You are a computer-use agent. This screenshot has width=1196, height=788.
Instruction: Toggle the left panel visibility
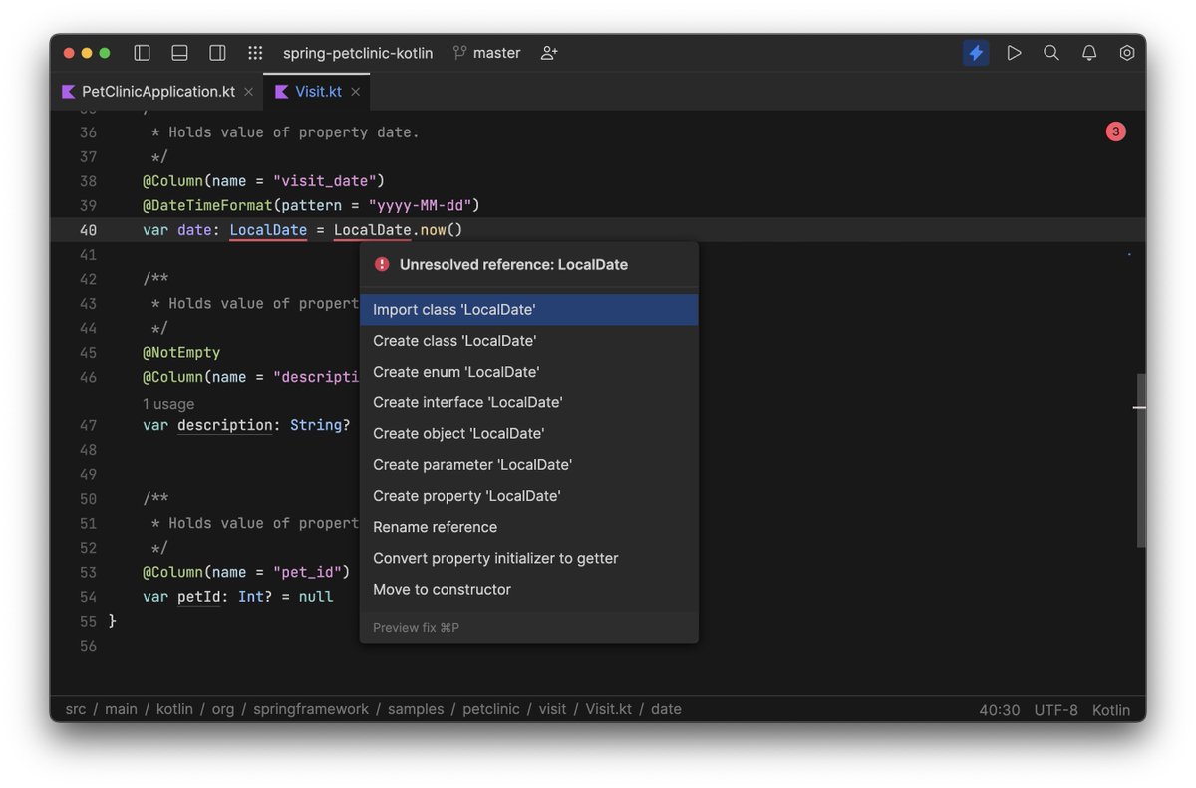coord(142,52)
